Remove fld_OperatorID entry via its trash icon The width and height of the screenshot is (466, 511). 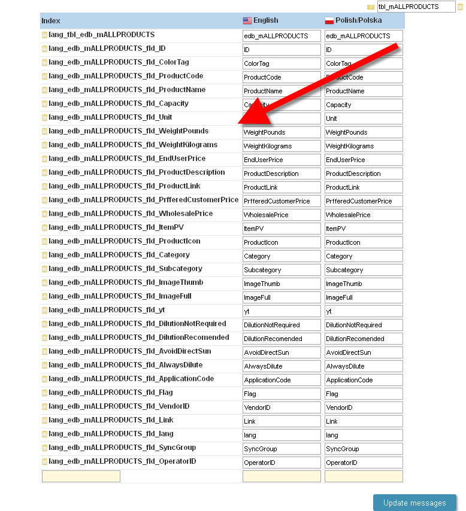pos(44,462)
